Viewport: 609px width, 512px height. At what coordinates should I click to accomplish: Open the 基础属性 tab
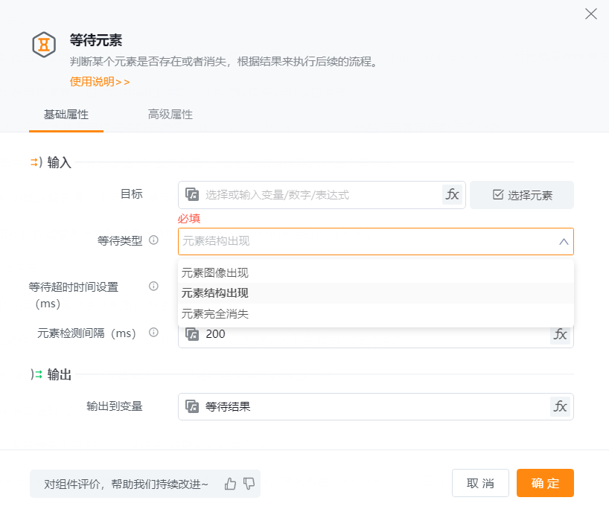(x=66, y=115)
